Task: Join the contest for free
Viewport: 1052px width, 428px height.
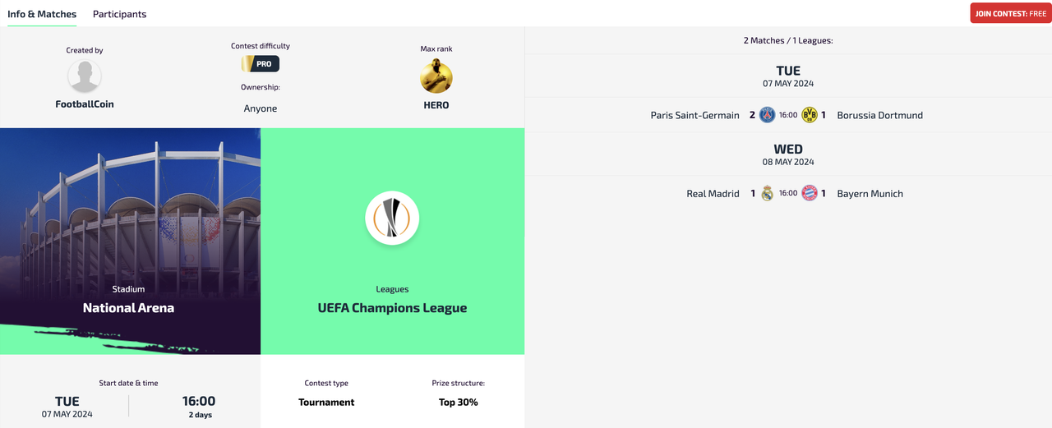Action: coord(1011,13)
